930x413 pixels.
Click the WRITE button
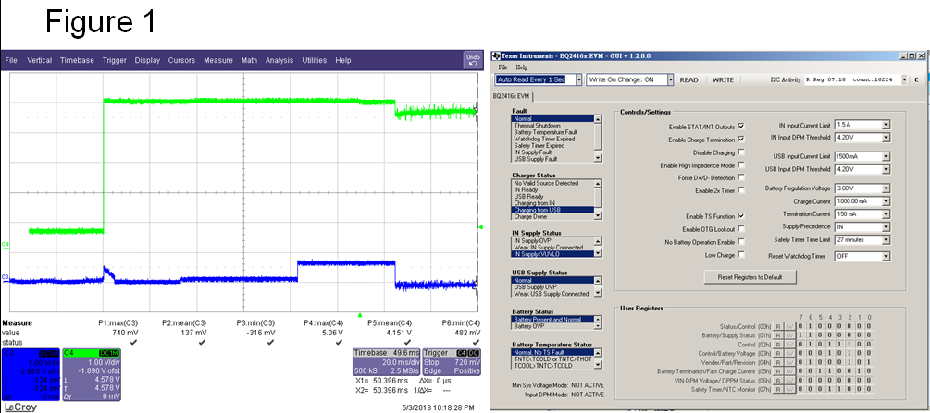(723, 80)
